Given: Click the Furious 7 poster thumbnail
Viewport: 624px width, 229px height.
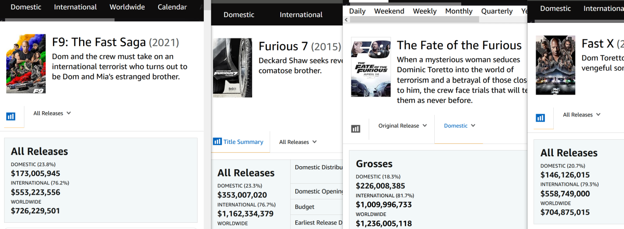Looking at the screenshot, I should point(232,68).
